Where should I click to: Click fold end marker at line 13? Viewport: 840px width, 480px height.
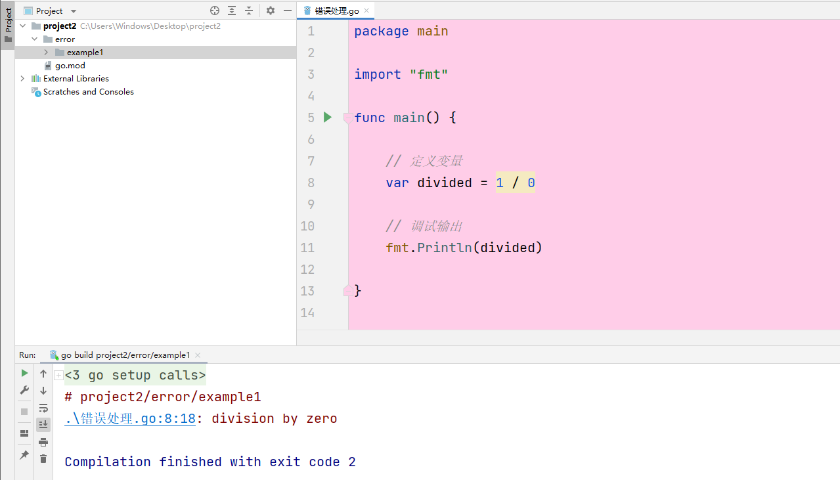[x=347, y=291]
